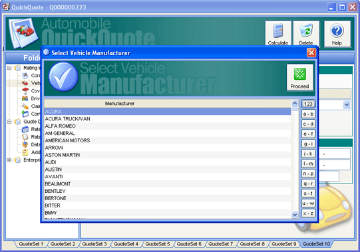Switch to QuoteSet 8 tab

tap(252, 244)
